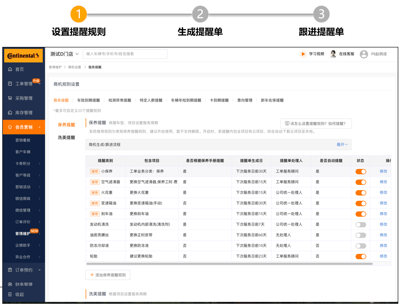Image resolution: width=402 pixels, height=307 pixels.
Task: Open the 测试D门店 store dropdown
Action: click(65, 54)
